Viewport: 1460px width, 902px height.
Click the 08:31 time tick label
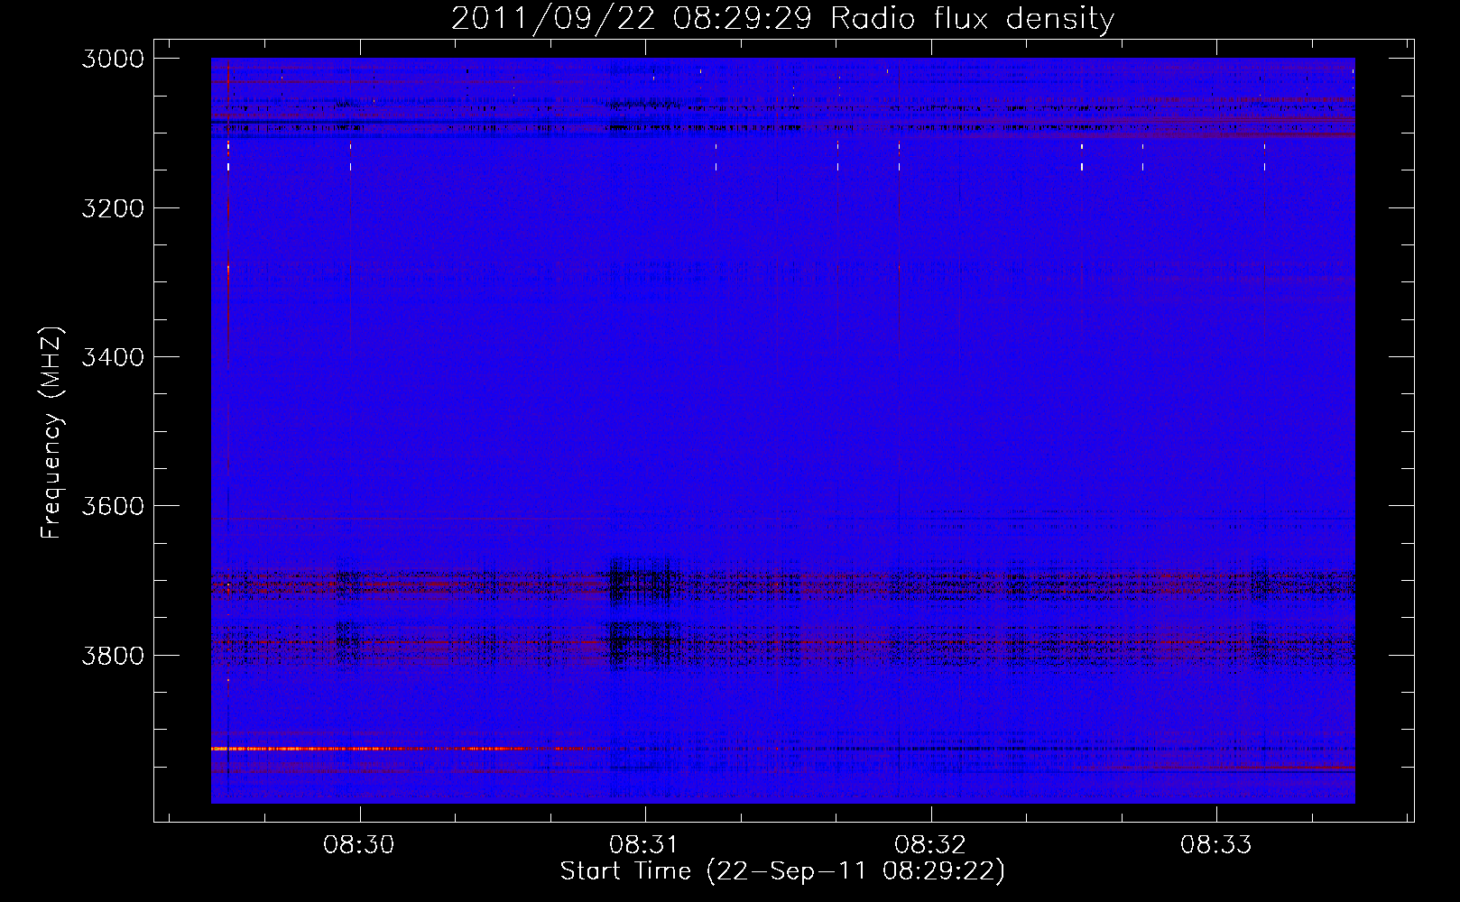coord(645,845)
